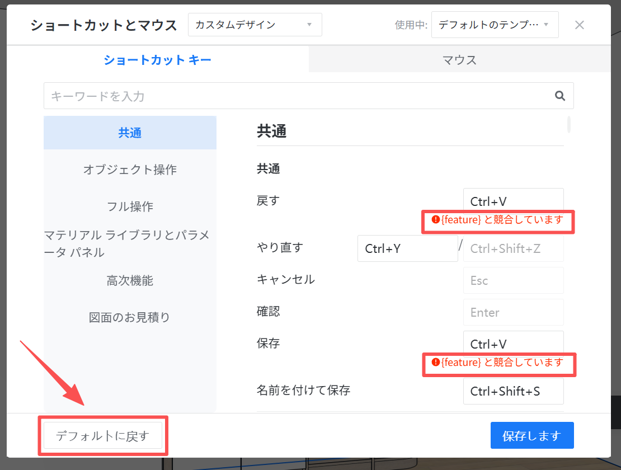Select the フル操作 category
The width and height of the screenshot is (621, 470).
point(130,206)
